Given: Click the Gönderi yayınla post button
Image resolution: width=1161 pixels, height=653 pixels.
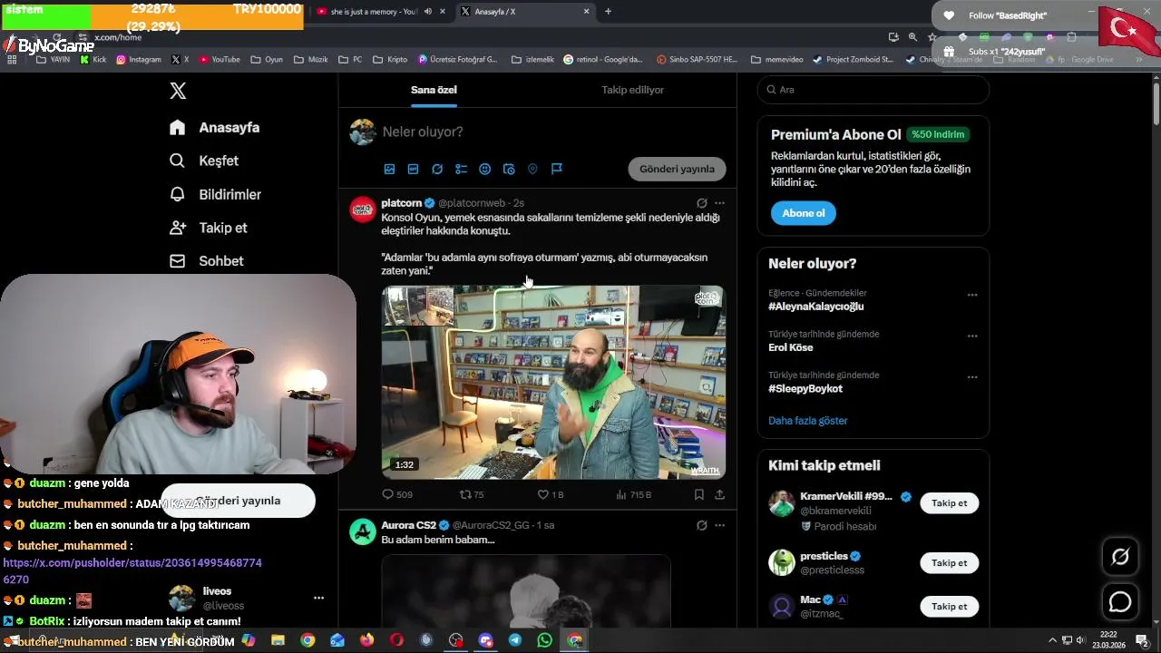Looking at the screenshot, I should pyautogui.click(x=677, y=169).
